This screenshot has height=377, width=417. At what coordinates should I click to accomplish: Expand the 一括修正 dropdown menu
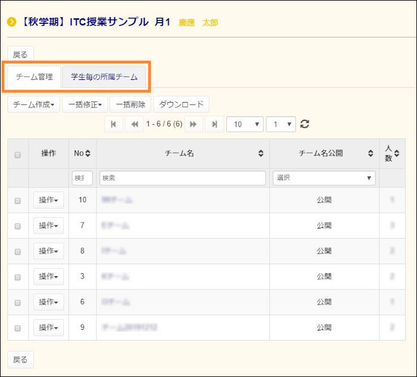pyautogui.click(x=85, y=104)
